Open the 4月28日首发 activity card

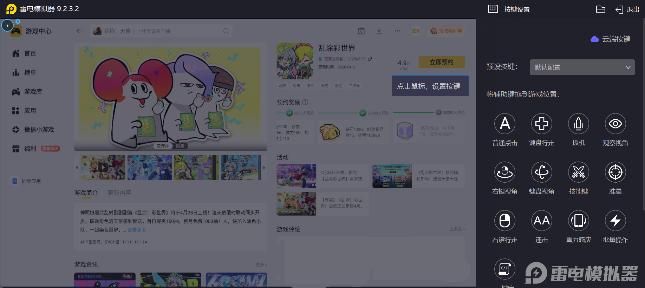tap(323, 176)
